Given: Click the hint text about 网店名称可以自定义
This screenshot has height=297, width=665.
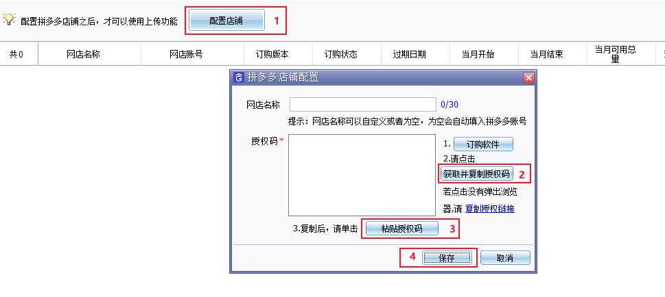Looking at the screenshot, I should pos(407,122).
